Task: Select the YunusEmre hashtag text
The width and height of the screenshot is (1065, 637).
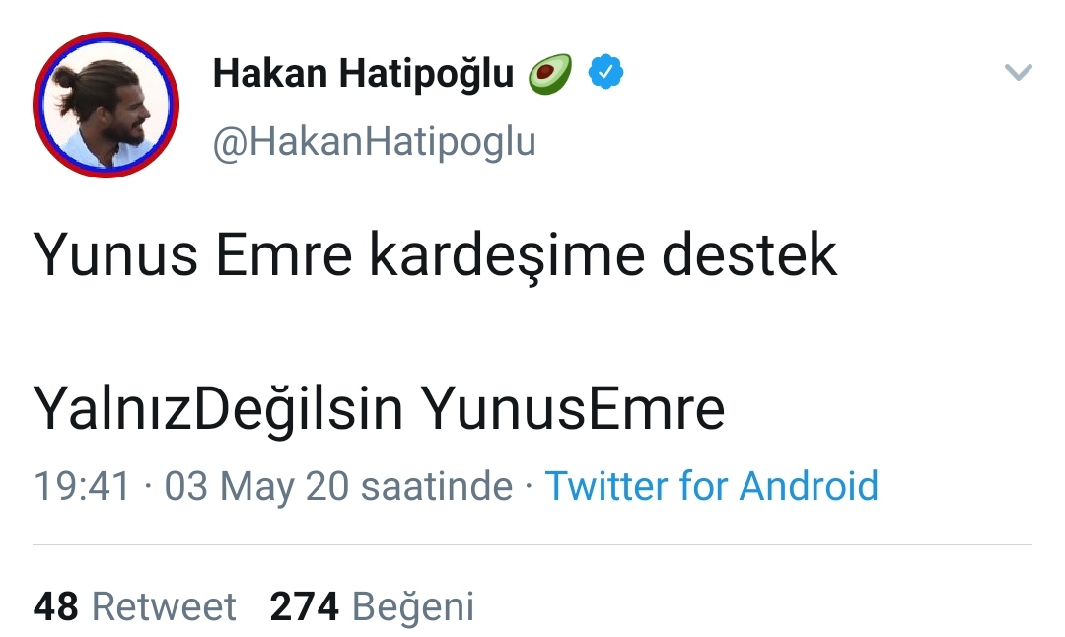Action: pos(573,409)
